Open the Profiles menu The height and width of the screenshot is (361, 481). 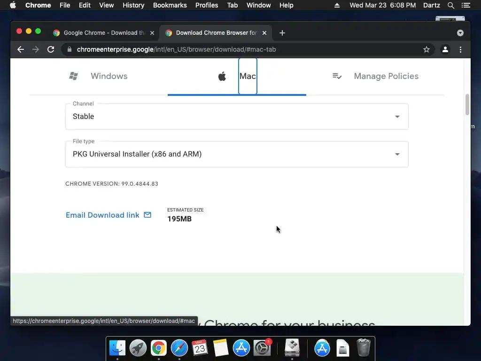coord(207,5)
